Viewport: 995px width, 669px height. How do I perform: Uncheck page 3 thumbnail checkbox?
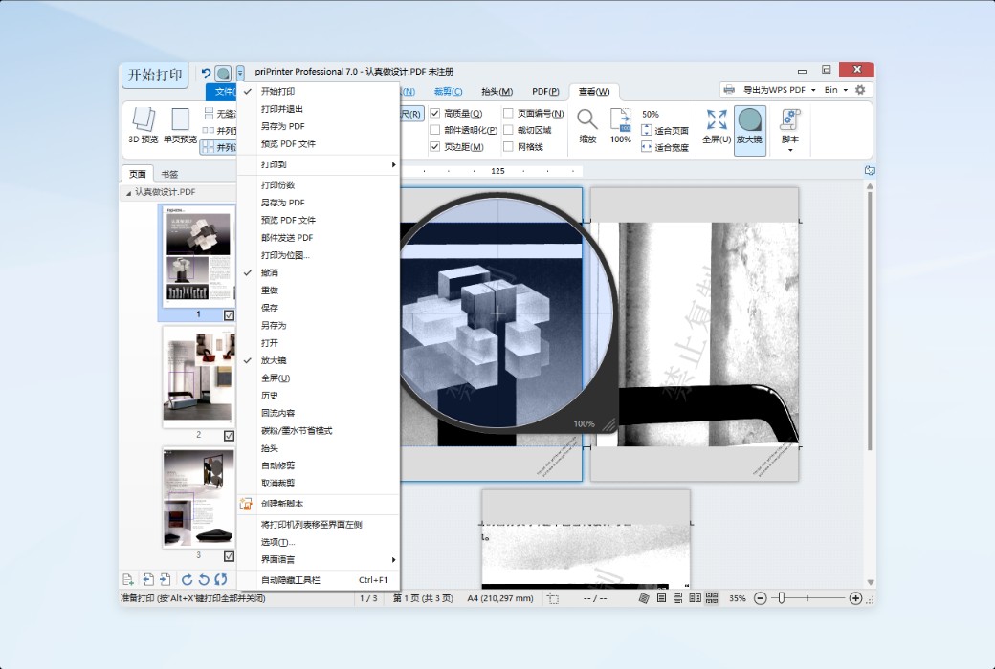(x=229, y=556)
